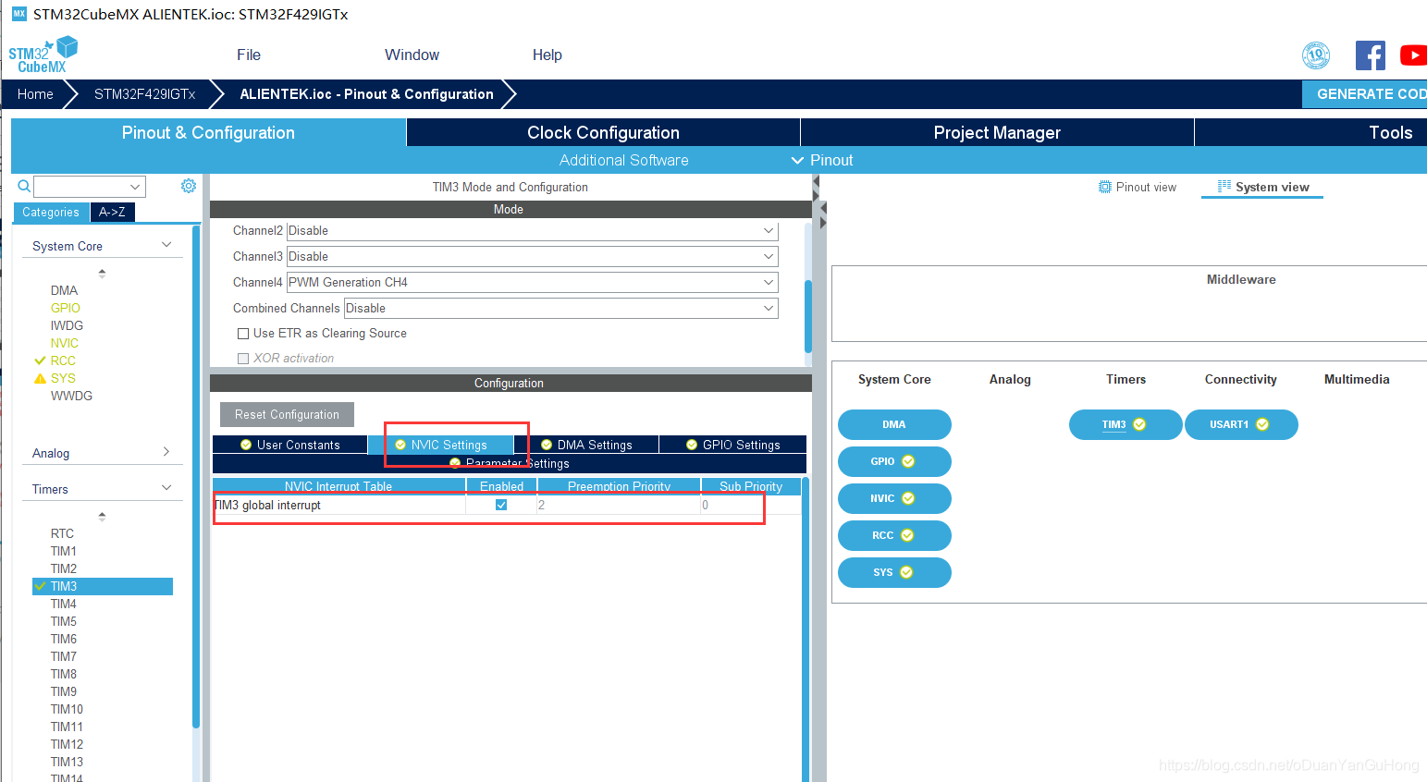
Task: Select RCC in System Core list
Action: (63, 360)
